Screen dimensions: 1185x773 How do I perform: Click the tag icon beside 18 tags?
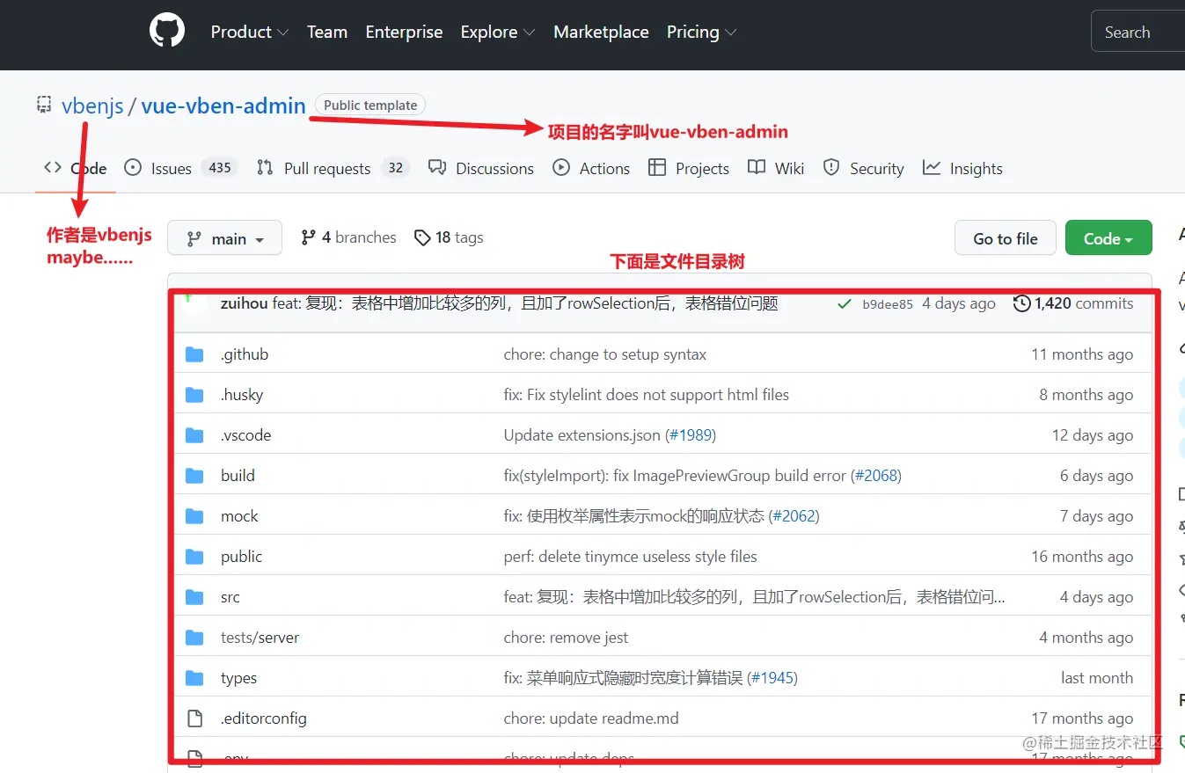tap(422, 237)
